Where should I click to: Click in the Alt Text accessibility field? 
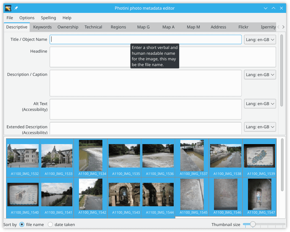click(145, 109)
